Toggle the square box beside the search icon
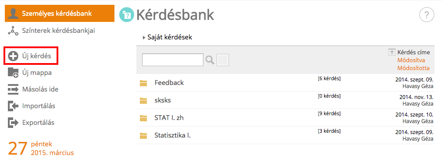The width and height of the screenshot is (442, 159). [223, 60]
